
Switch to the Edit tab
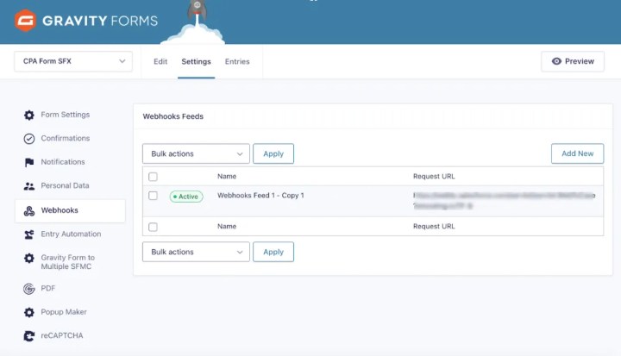point(160,61)
